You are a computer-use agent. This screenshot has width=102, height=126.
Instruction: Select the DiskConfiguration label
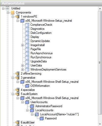coord(41,33)
